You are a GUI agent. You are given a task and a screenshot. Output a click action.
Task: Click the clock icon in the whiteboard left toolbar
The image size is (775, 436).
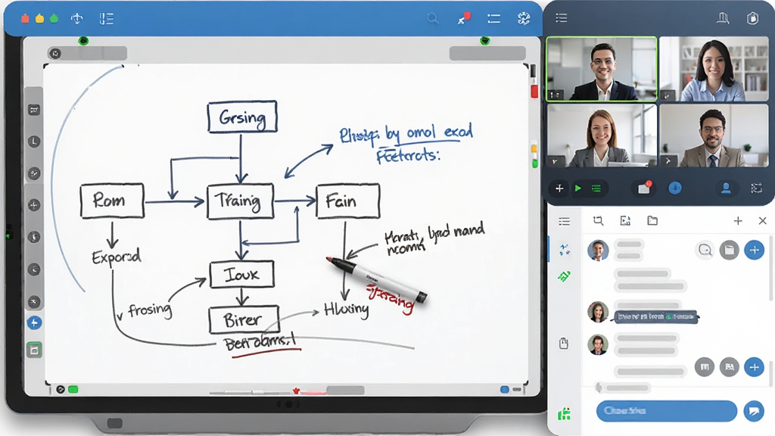[x=34, y=142]
